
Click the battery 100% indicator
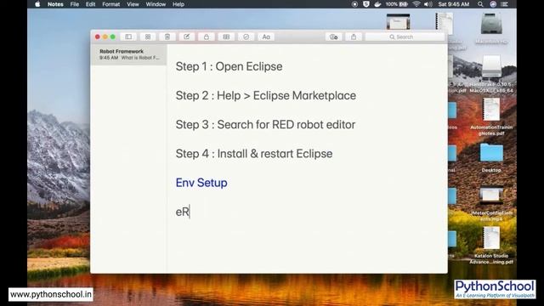click(397, 4)
